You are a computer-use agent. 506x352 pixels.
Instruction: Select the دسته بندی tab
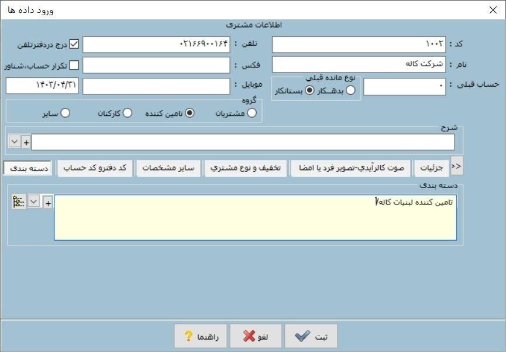point(27,168)
